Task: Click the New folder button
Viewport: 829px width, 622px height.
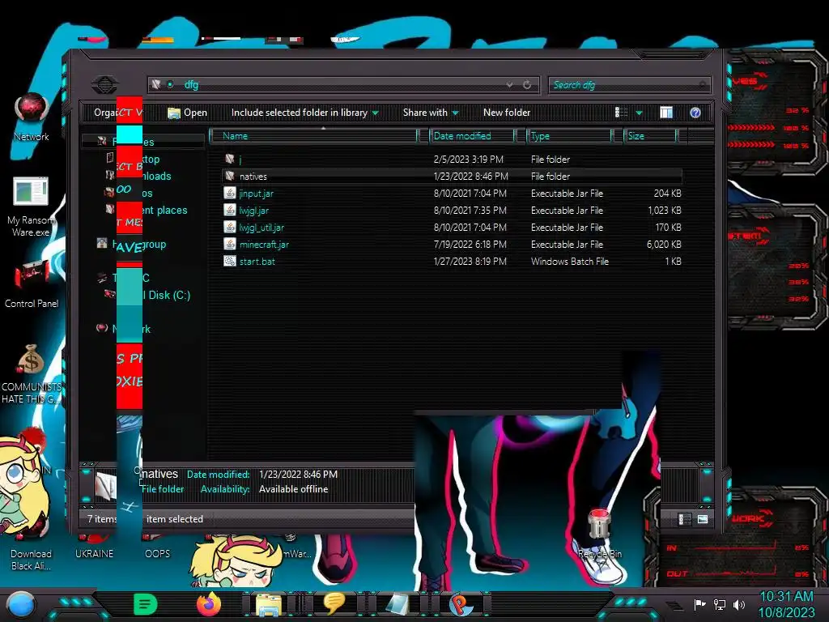Action: click(507, 113)
